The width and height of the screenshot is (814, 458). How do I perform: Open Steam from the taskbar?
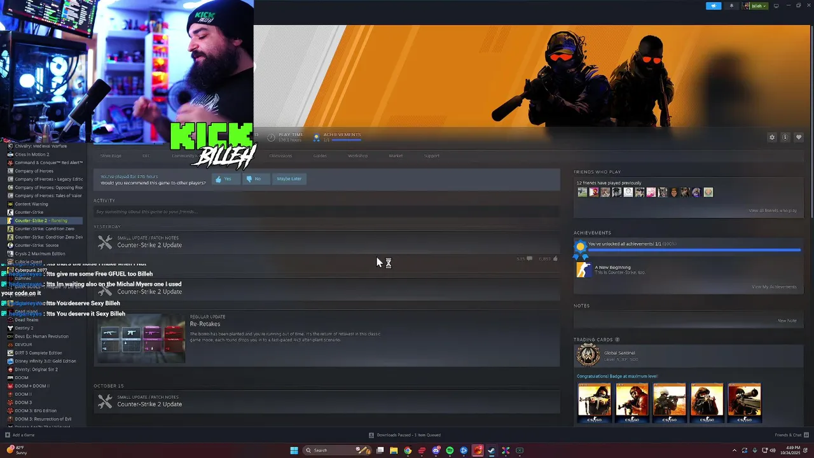coord(492,450)
